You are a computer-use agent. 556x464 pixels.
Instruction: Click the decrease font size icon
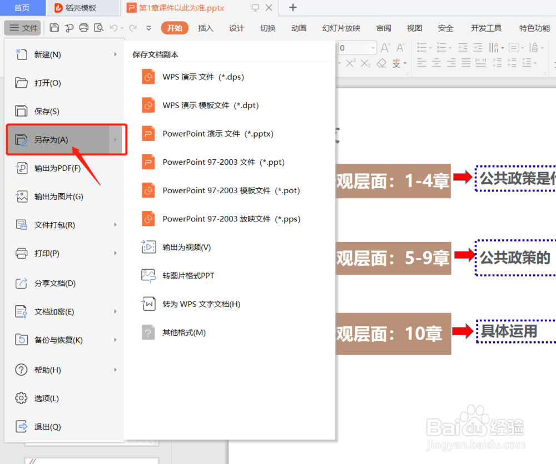click(401, 47)
